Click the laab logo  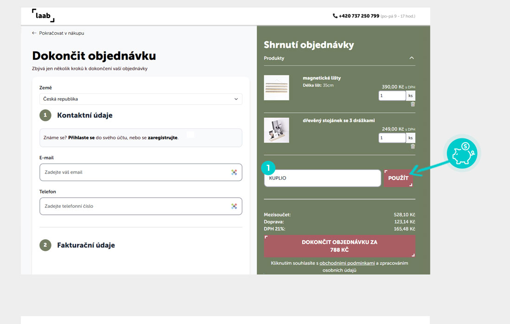coord(44,15)
